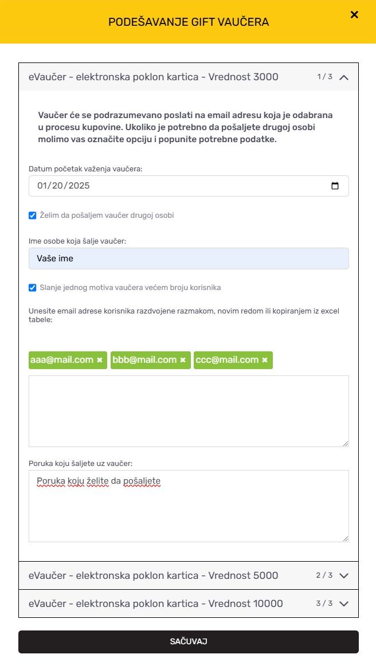This screenshot has height=666, width=376.
Task: Click the voucher message text area
Action: [189, 506]
